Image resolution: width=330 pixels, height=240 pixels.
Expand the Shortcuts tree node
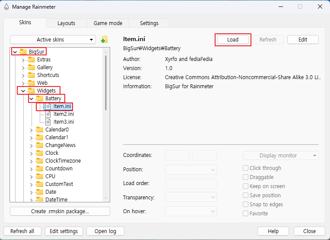(23, 76)
